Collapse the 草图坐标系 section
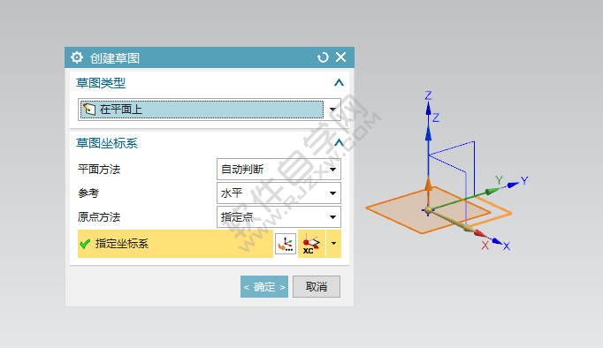Screen dimensions: 603x348 tap(339, 142)
